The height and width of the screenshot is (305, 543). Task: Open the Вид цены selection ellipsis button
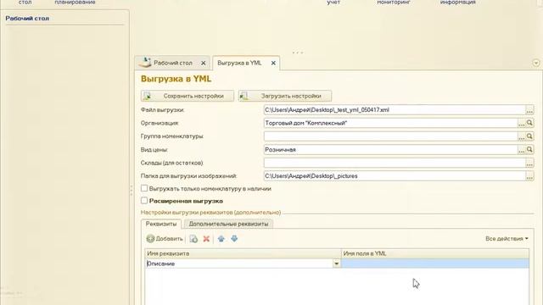[x=521, y=150]
